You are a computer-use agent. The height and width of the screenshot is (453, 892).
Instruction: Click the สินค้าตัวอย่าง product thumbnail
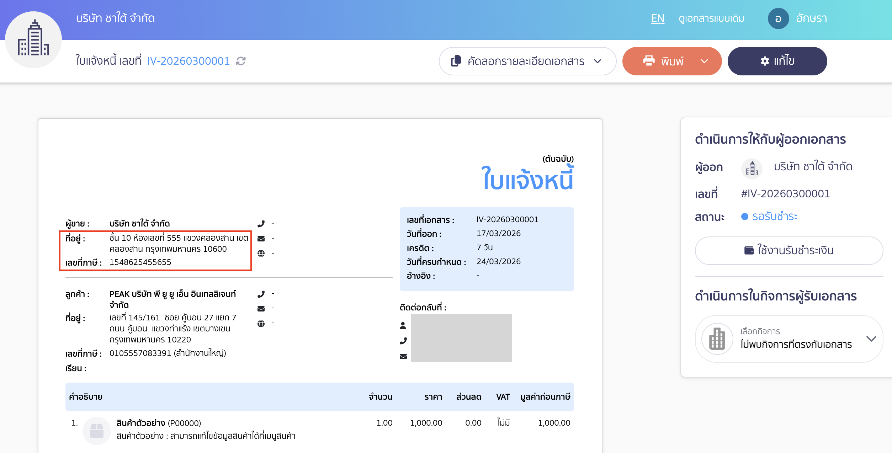(96, 431)
